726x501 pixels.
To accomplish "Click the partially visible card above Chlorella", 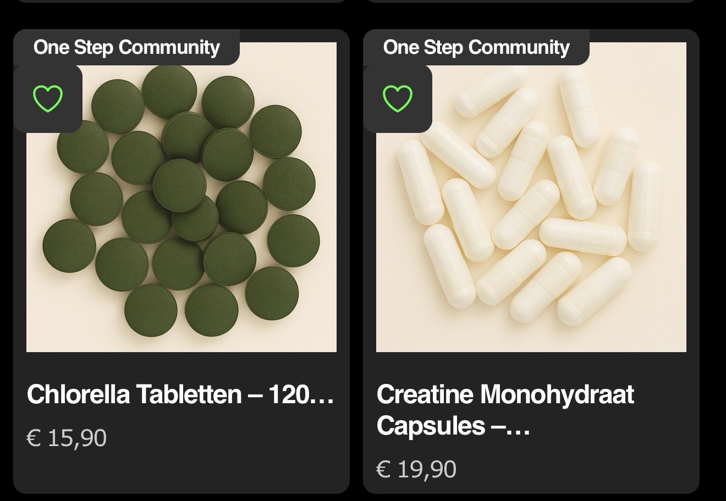I will pyautogui.click(x=182, y=1).
